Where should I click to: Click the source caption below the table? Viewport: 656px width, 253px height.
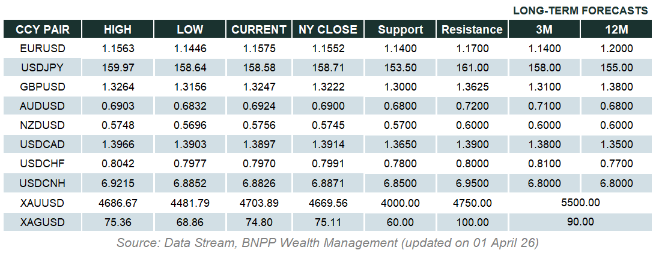point(328,243)
